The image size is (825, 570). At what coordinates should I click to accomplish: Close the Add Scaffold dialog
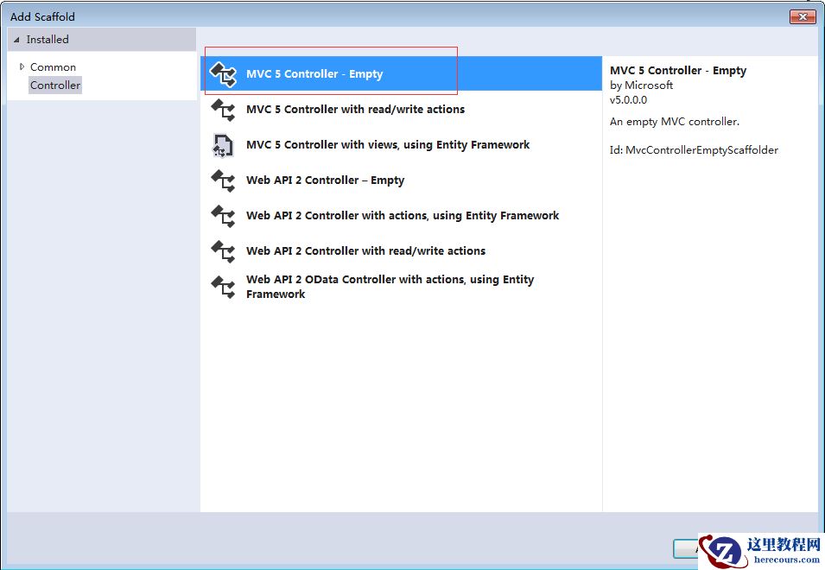point(803,16)
